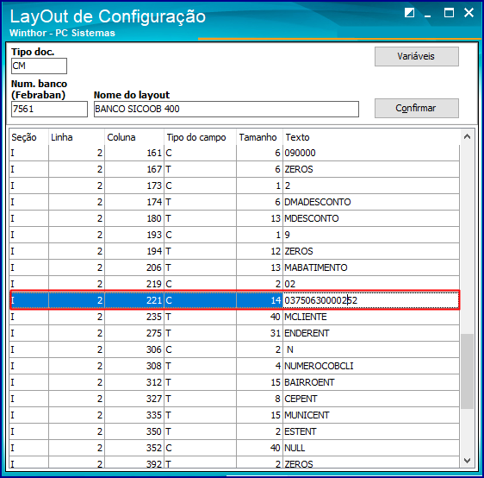Click the Variáveis button
The width and height of the screenshot is (484, 478).
[x=417, y=56]
